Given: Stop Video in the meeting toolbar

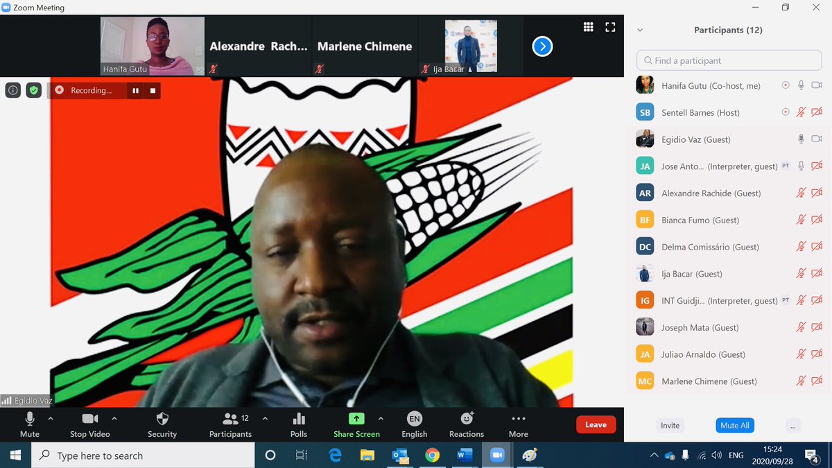Looking at the screenshot, I should coord(90,424).
